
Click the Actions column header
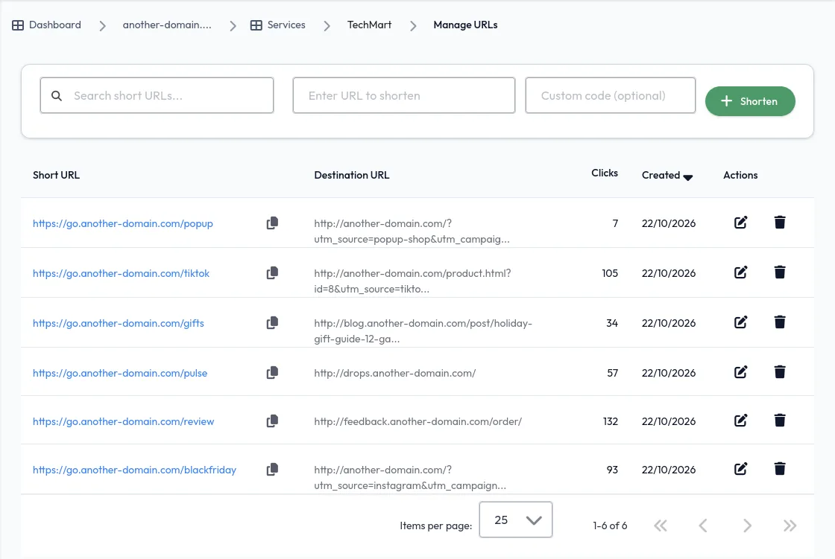(x=740, y=175)
